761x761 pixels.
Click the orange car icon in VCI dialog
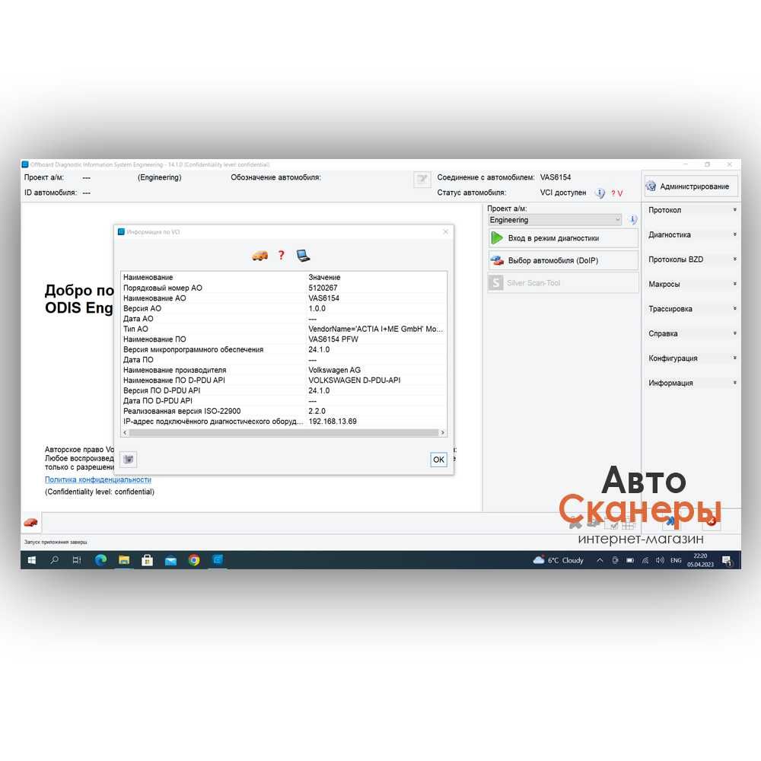coord(260,255)
